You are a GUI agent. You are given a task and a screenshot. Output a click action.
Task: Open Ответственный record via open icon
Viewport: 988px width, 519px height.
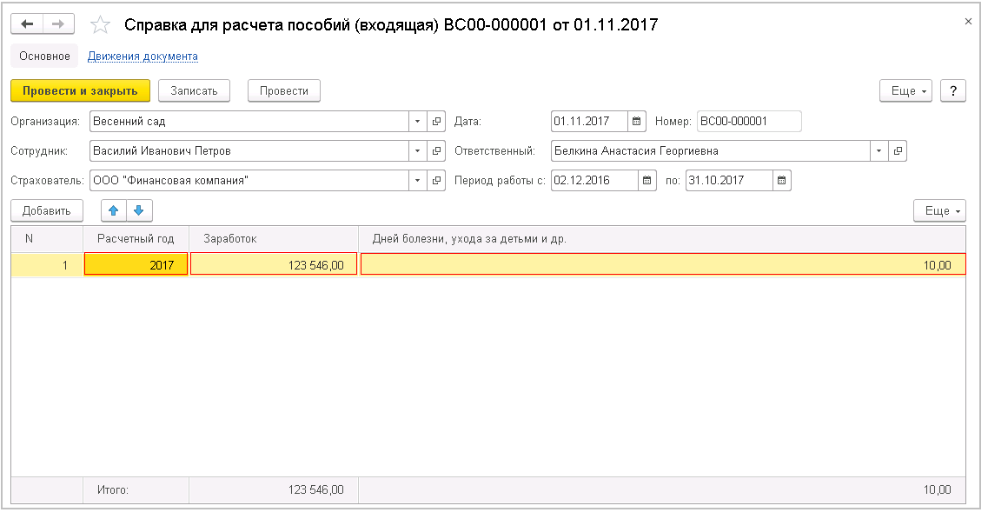click(898, 151)
